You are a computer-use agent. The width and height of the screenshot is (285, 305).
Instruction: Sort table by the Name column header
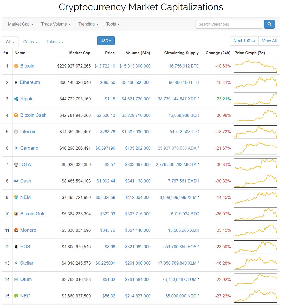20,53
